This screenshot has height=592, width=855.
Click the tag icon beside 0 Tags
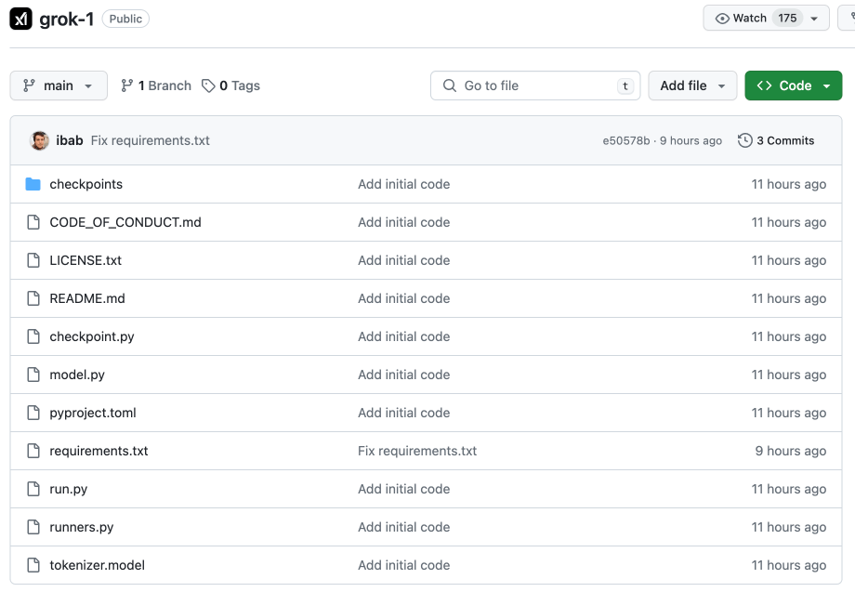[x=208, y=86]
